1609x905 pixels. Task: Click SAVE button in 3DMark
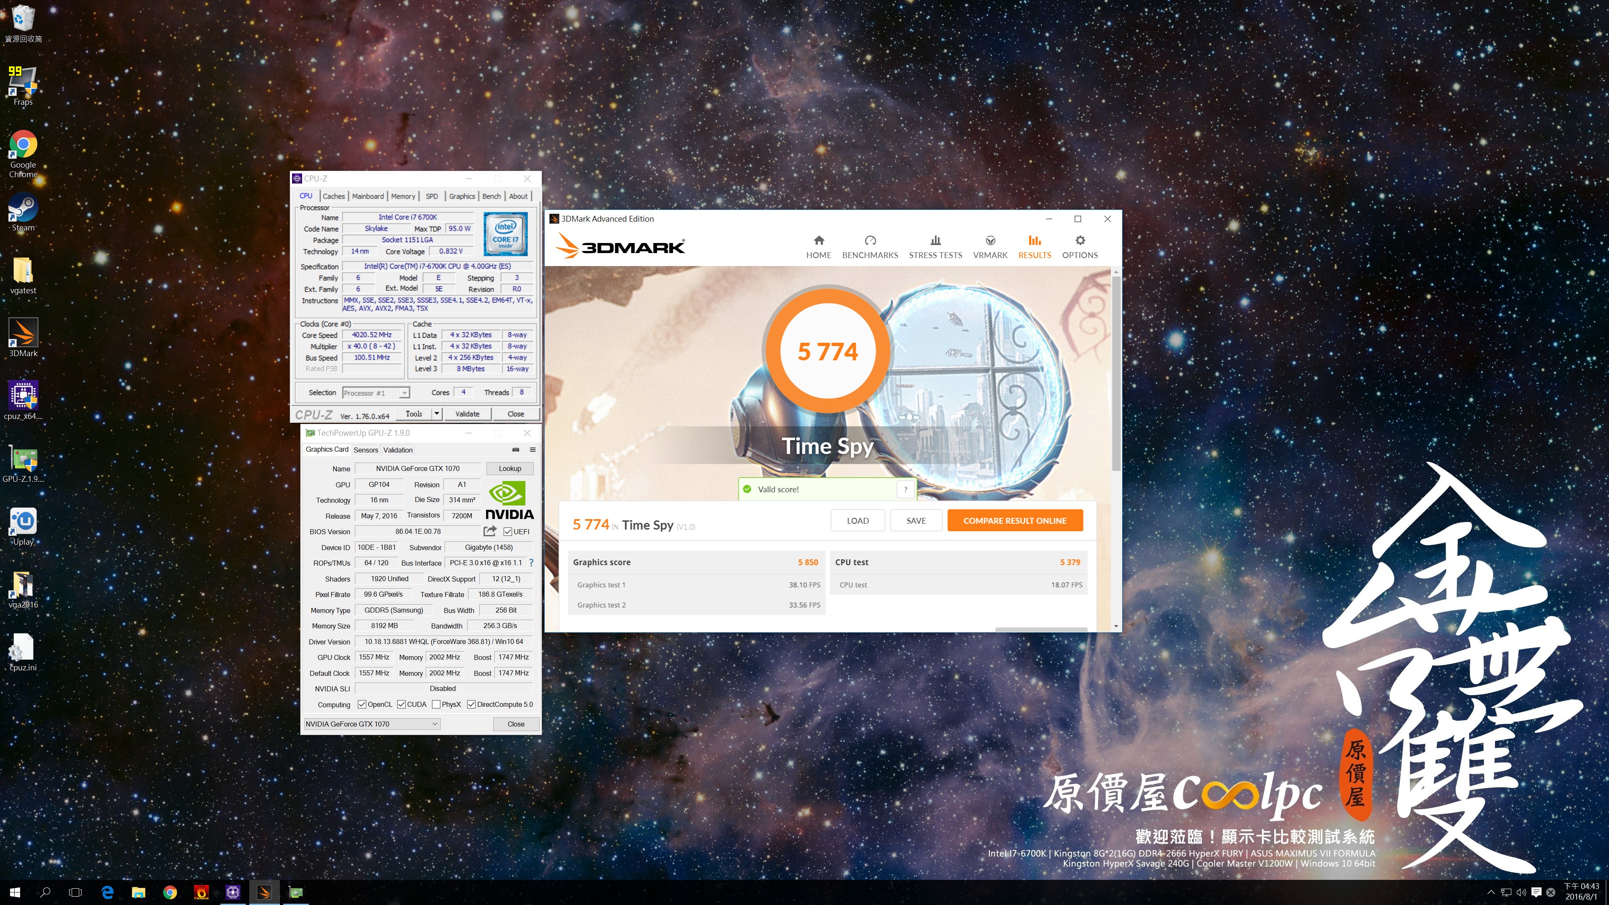[916, 520]
